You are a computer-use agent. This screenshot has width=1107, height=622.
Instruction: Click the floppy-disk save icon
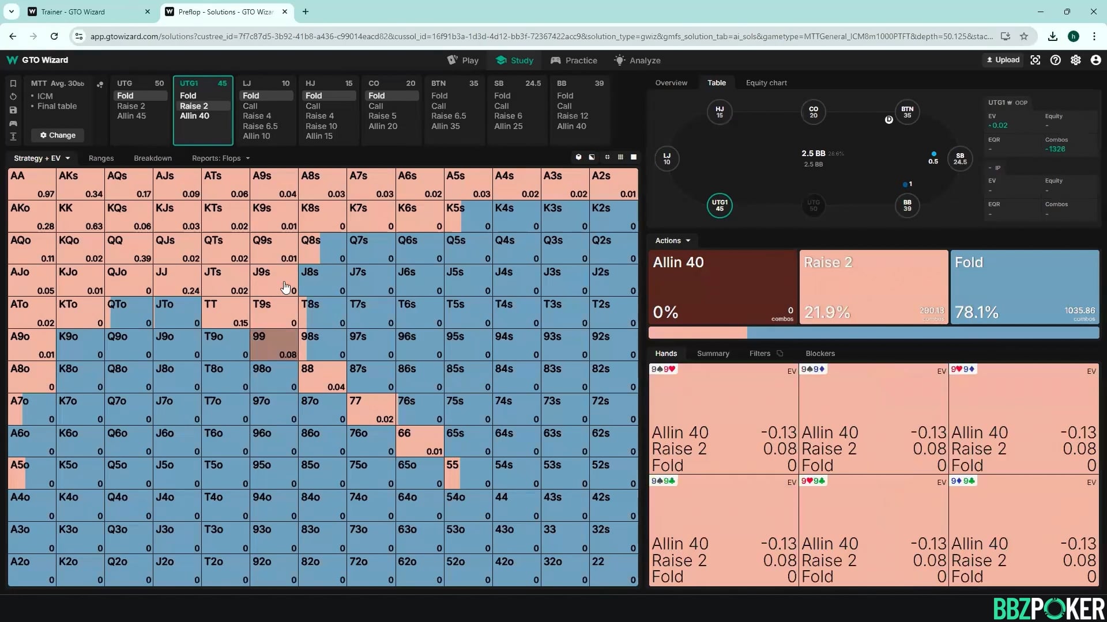pyautogui.click(x=13, y=110)
